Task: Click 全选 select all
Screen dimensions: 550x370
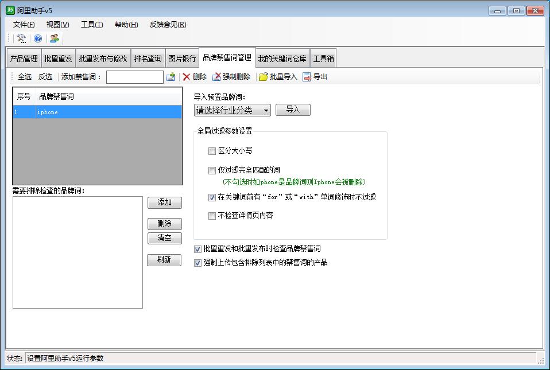Action: (x=25, y=77)
